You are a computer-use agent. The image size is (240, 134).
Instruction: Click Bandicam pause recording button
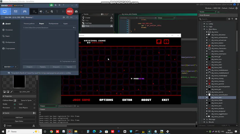63,12
